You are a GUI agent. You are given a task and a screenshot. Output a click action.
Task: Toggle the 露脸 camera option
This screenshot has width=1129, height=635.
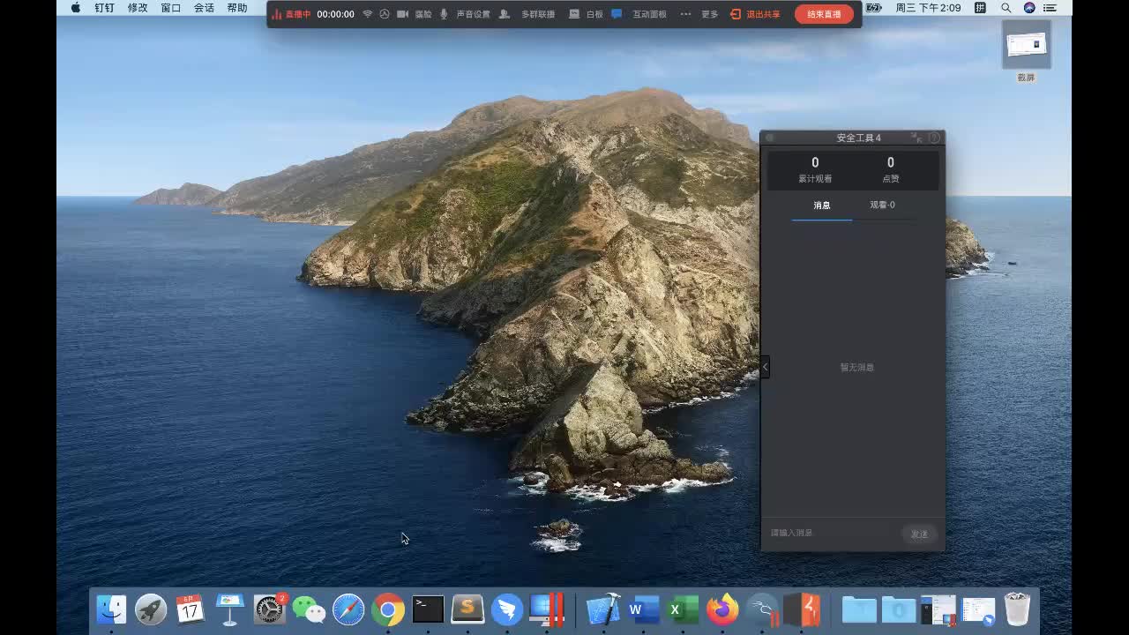(x=415, y=14)
